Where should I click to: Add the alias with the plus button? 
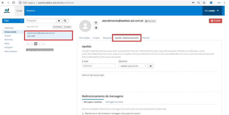coord(151,66)
